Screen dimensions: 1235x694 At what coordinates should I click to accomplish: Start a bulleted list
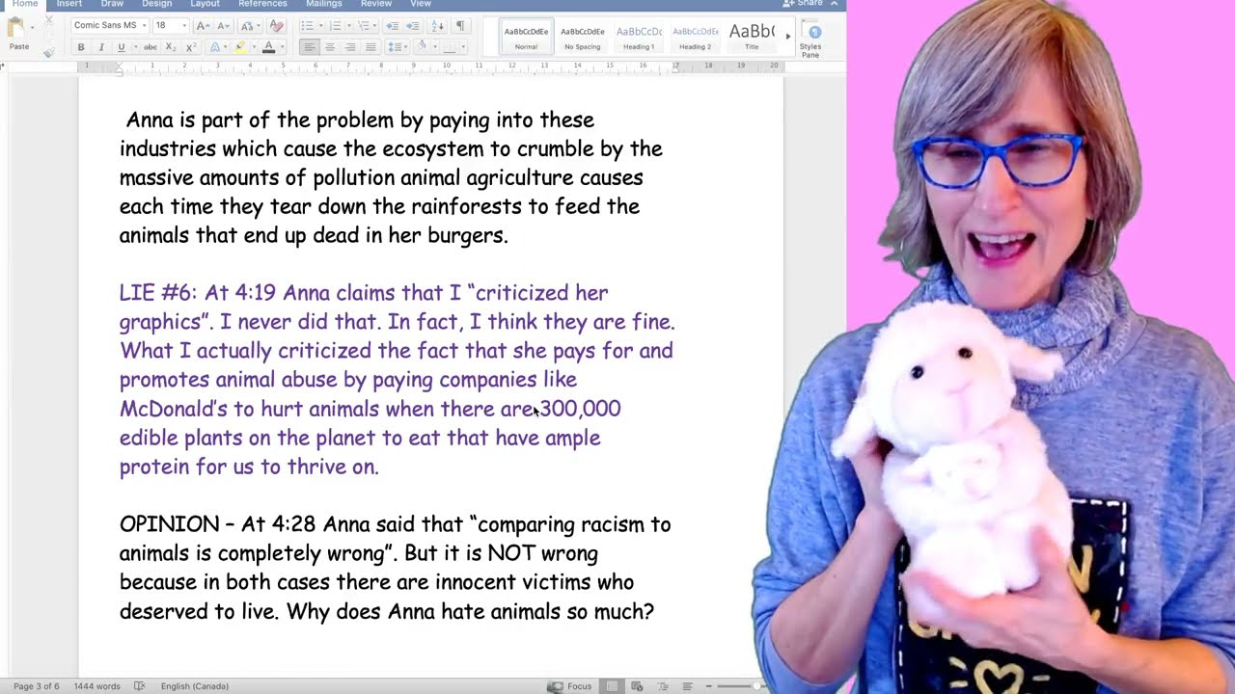(309, 26)
